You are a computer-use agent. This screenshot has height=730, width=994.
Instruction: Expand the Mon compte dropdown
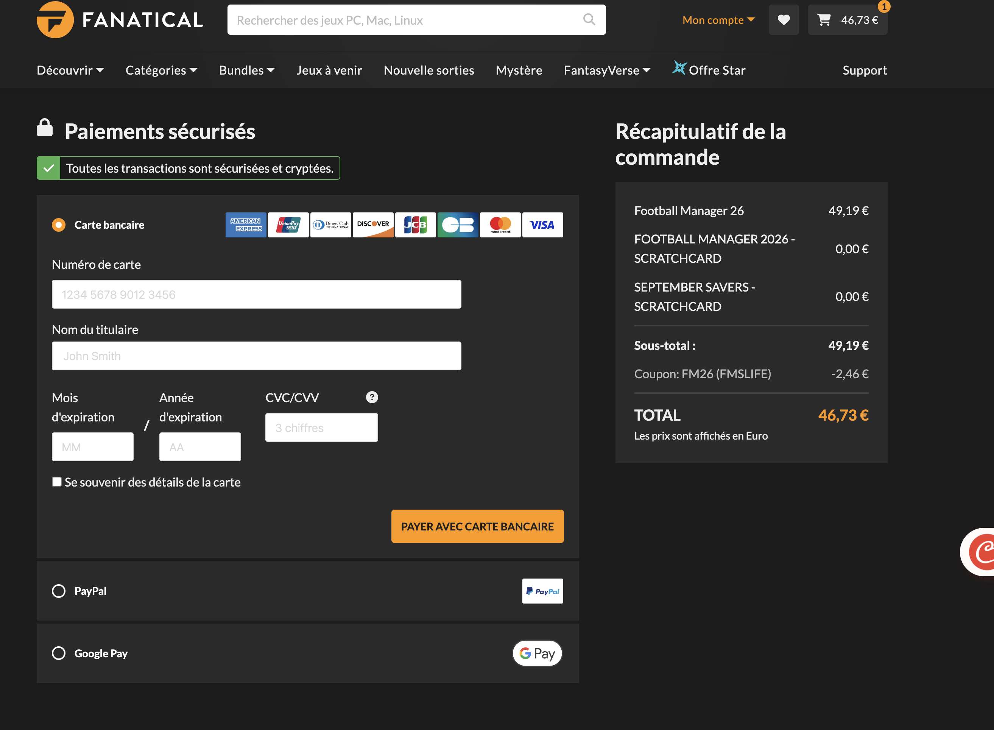(718, 20)
